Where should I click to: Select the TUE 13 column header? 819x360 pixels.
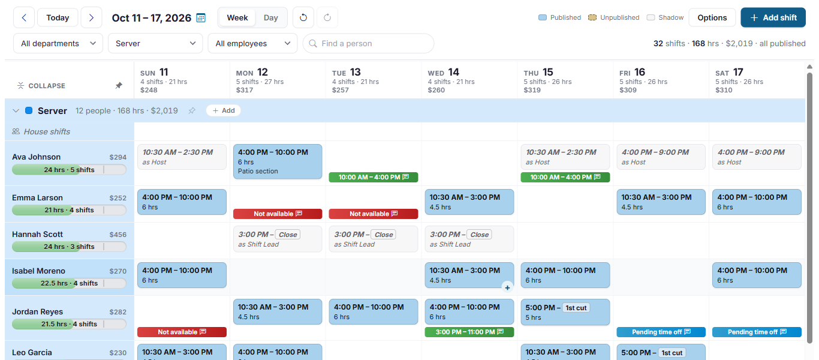(374, 80)
